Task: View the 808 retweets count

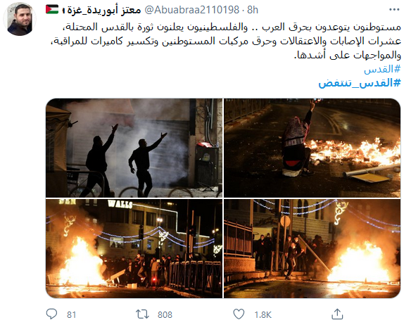Action: [165, 314]
